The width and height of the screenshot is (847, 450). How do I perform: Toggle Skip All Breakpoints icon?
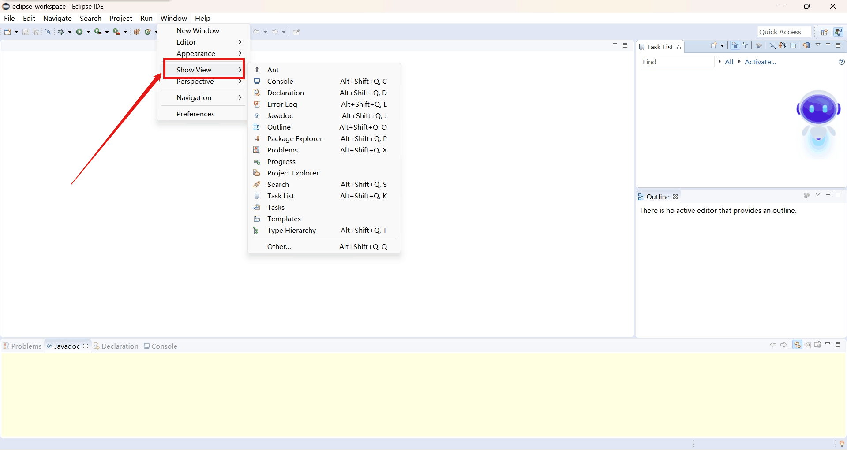coord(49,32)
